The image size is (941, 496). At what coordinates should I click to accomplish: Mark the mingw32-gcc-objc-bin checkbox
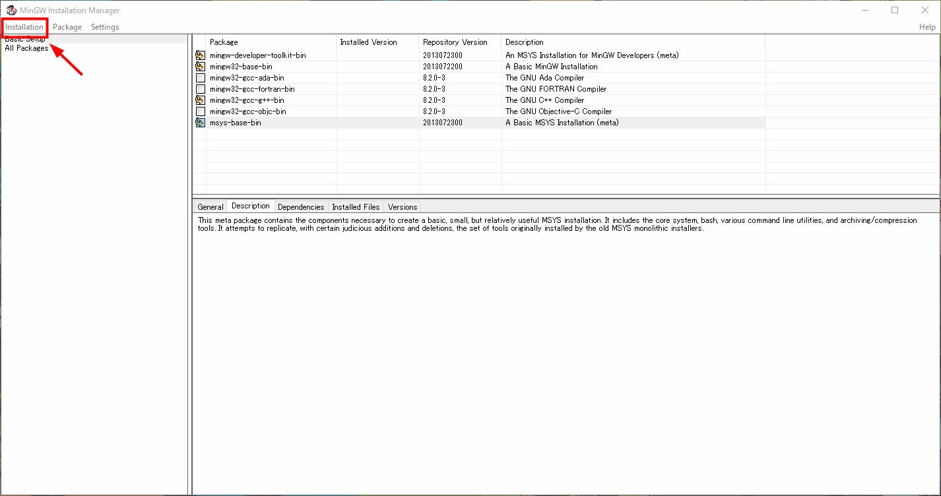tap(201, 111)
